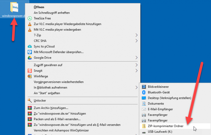Click the E-Mail-Empfänger envelope icon
This screenshot has height=135, width=211.
(144, 109)
